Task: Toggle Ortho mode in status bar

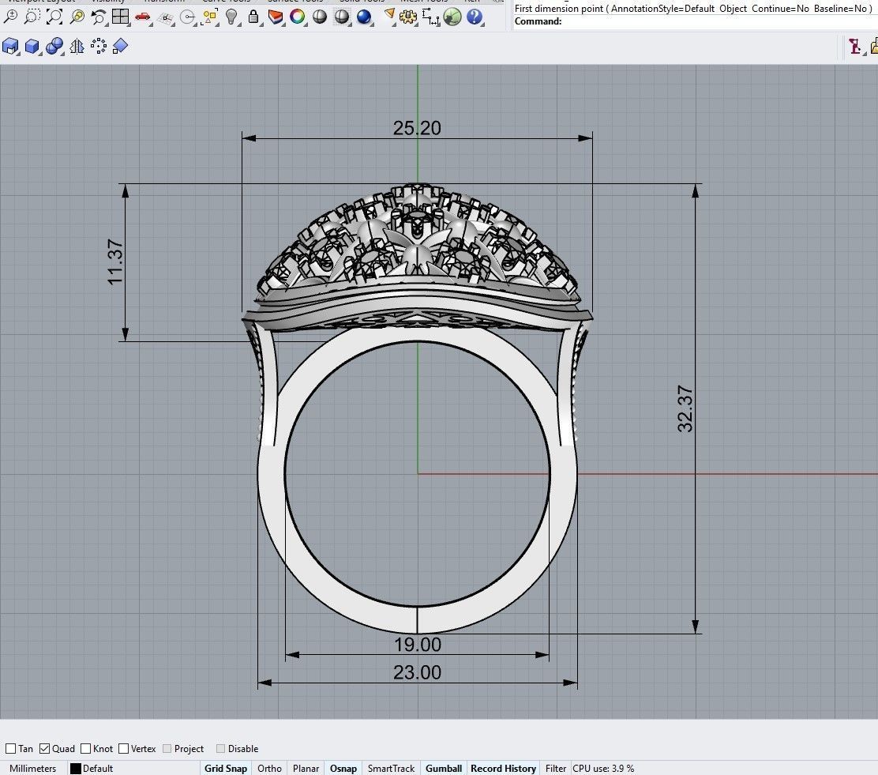Action: tap(269, 768)
